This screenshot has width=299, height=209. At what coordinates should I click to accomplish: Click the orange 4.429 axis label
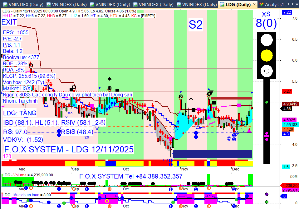coord(288,129)
